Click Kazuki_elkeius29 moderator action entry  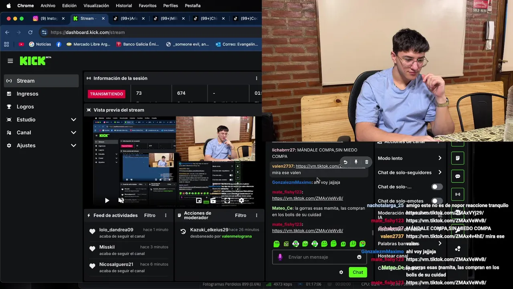pyautogui.click(x=220, y=233)
